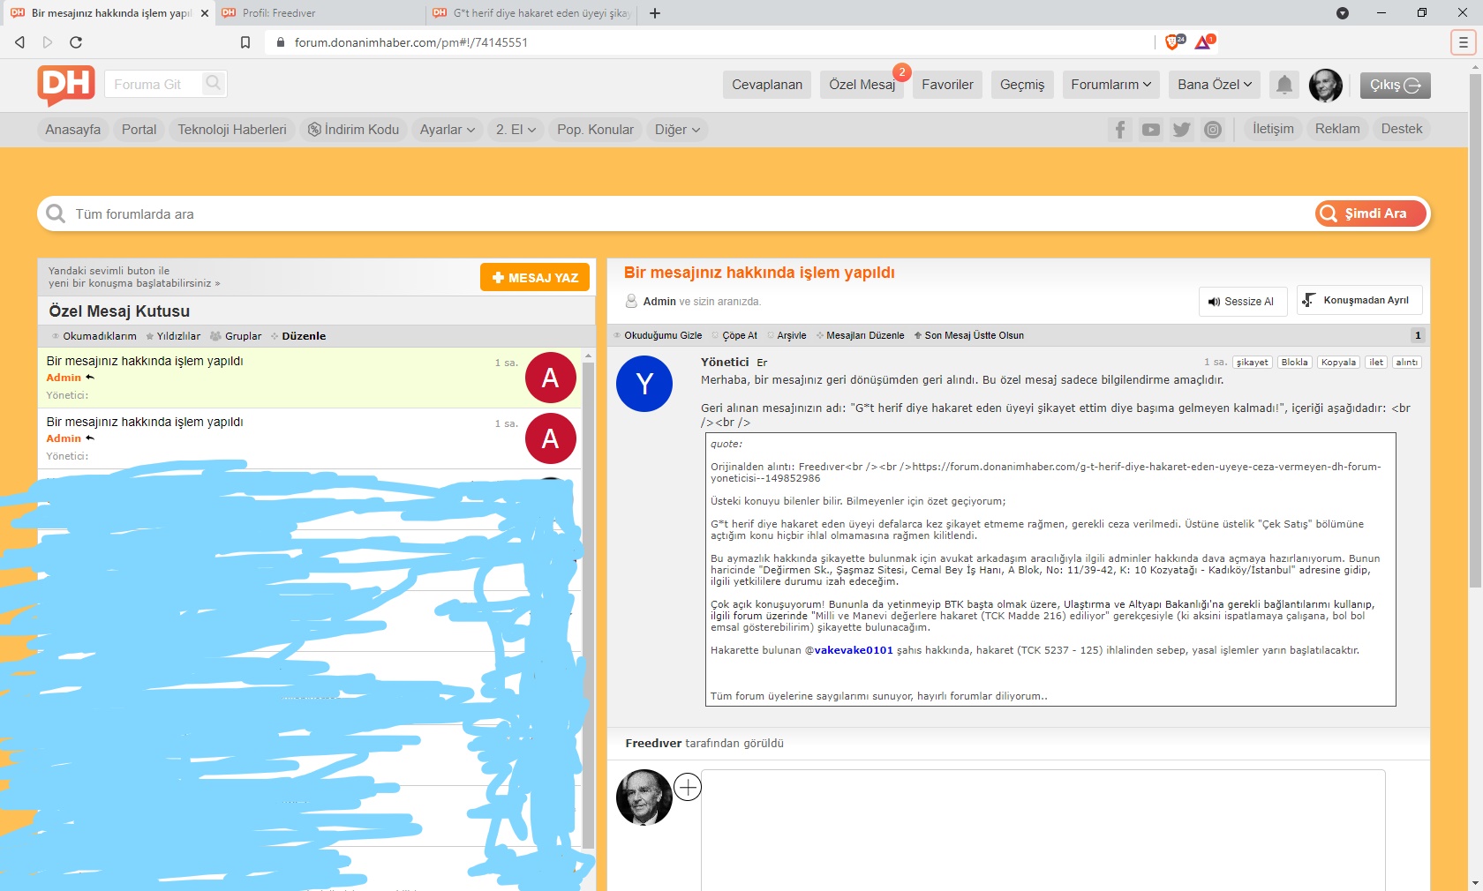1483x891 pixels.
Task: Open the Facebook social icon
Action: point(1119,130)
